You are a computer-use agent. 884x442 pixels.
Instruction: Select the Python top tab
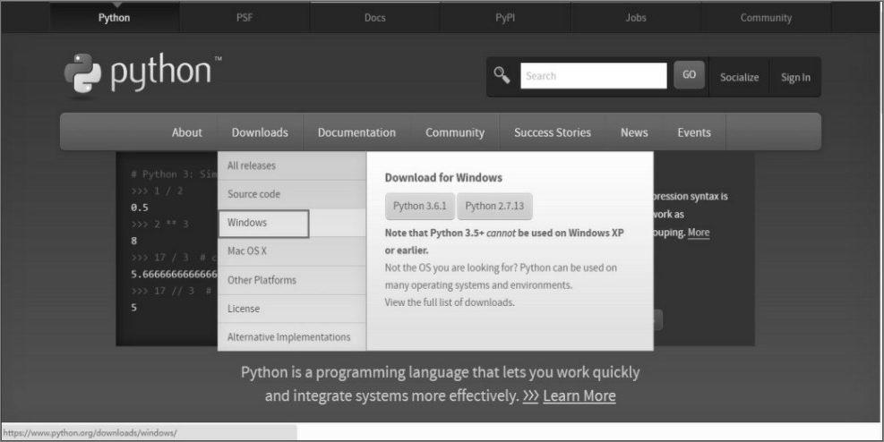pyautogui.click(x=115, y=18)
